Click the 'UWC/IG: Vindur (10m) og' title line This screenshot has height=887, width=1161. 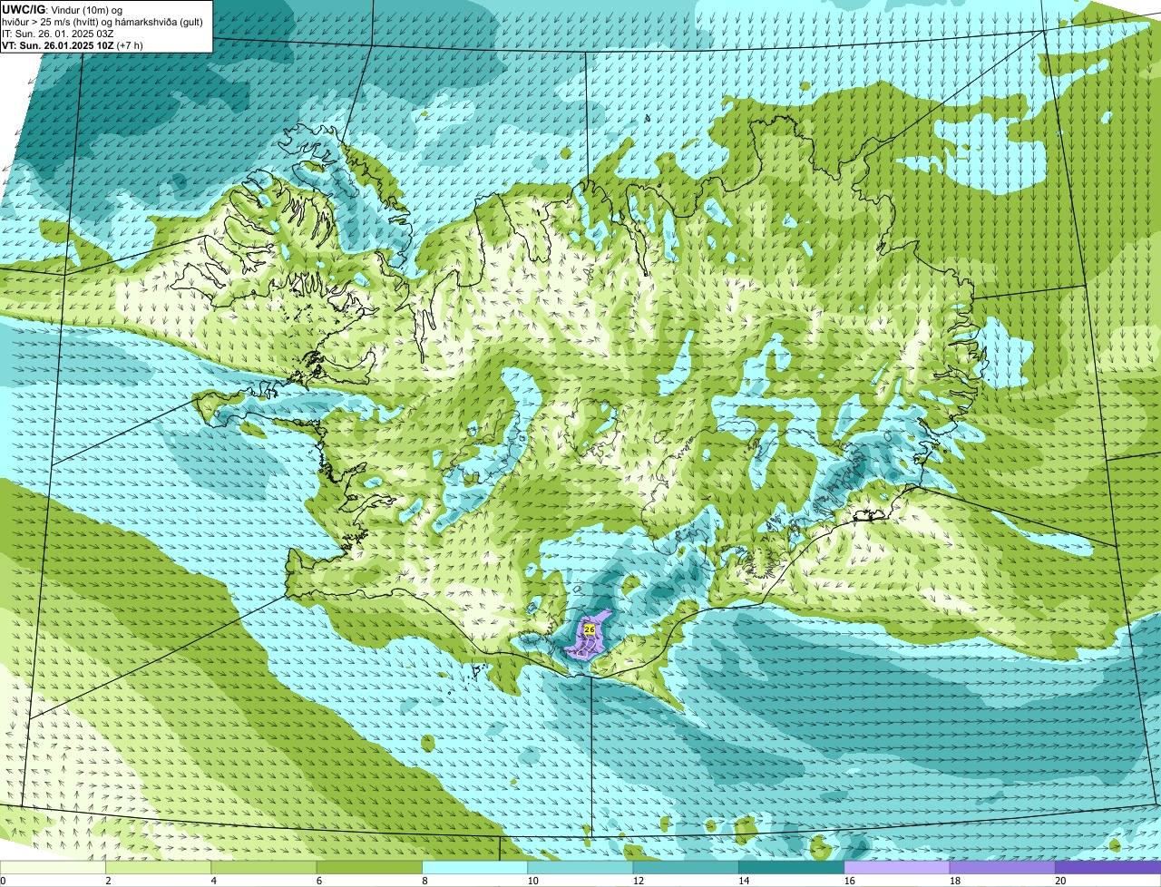(63, 9)
